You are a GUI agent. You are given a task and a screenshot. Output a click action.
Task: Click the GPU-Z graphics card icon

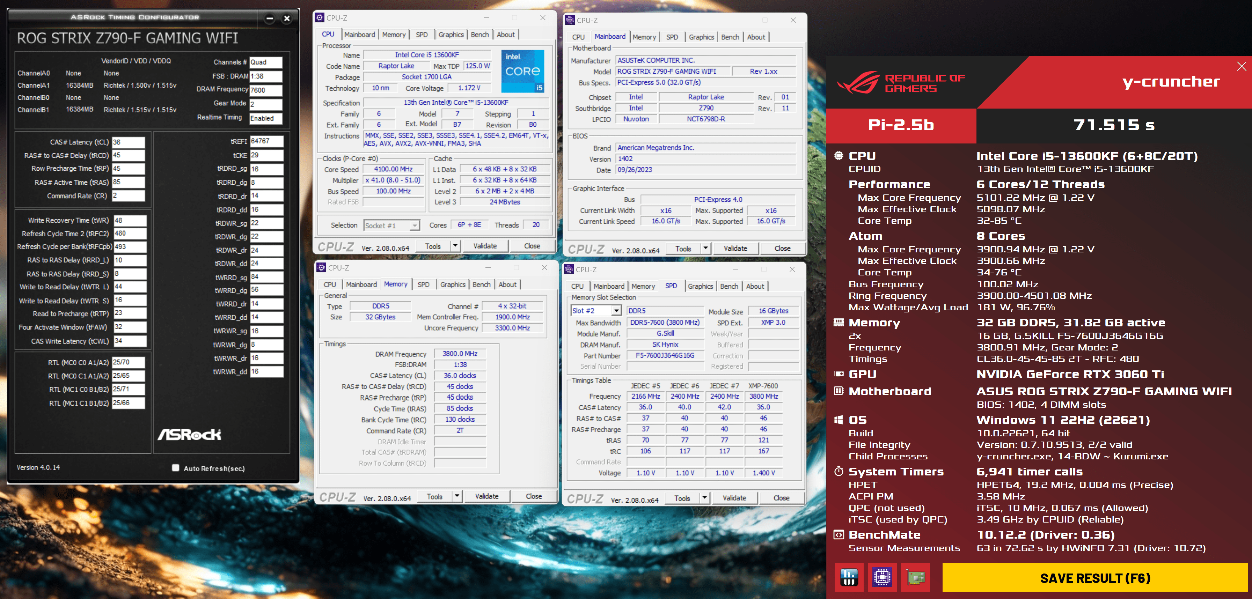coord(915,577)
